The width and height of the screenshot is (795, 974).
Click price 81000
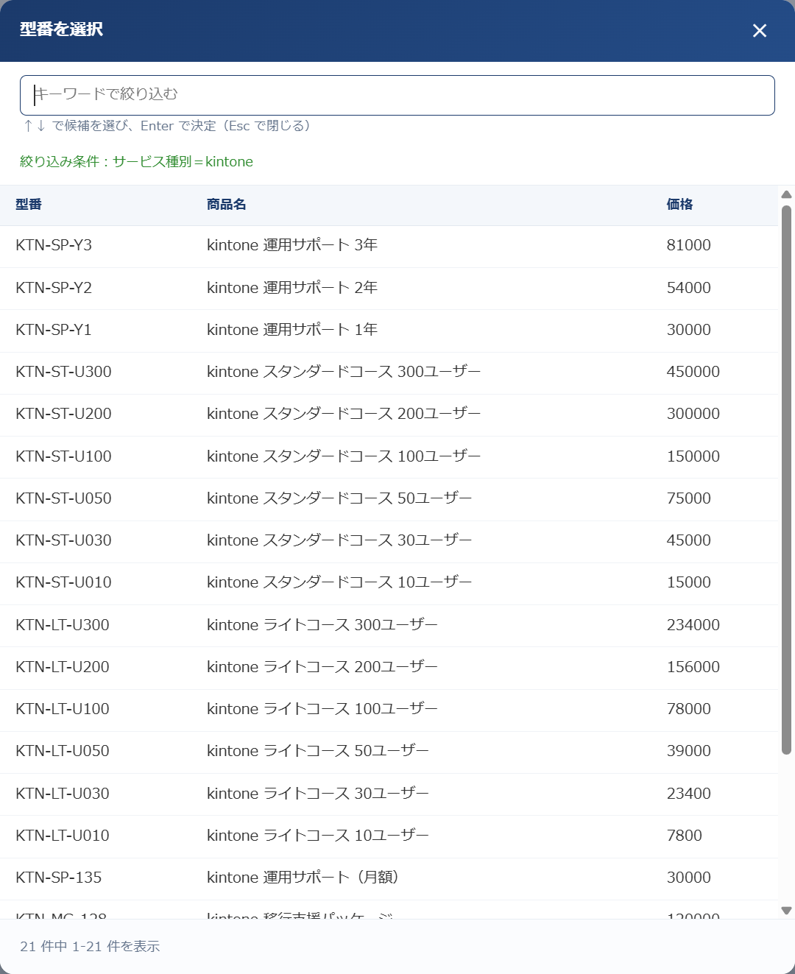(x=689, y=245)
